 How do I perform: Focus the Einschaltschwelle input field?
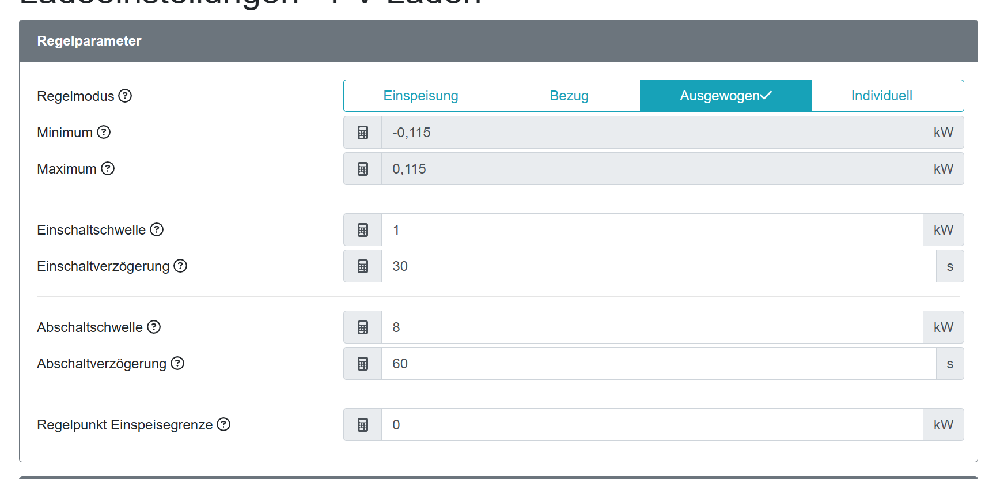click(652, 230)
